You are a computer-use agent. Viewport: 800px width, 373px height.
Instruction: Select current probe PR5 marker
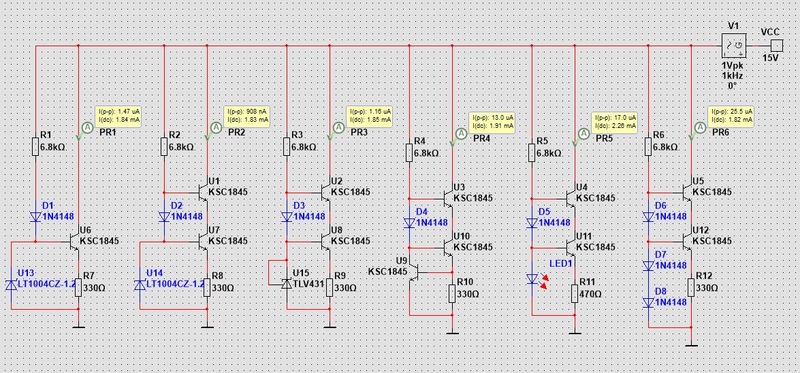pyautogui.click(x=583, y=133)
